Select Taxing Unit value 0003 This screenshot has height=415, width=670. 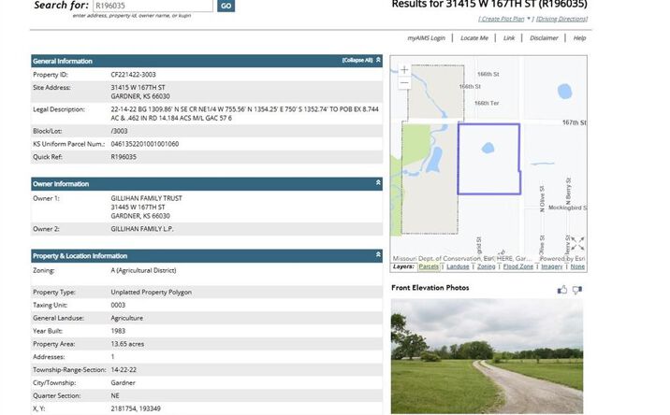tap(118, 305)
